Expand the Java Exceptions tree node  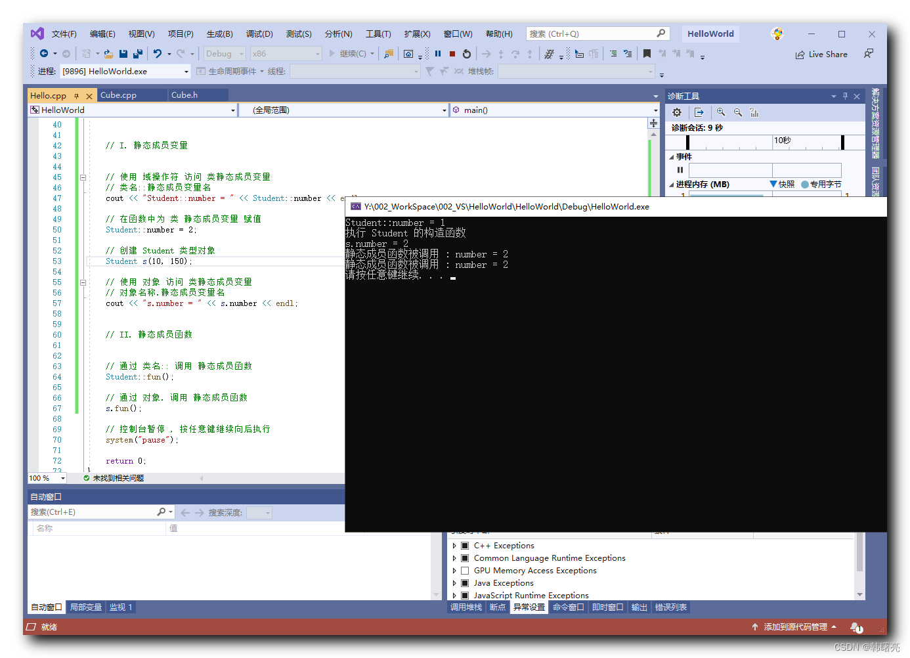(454, 583)
